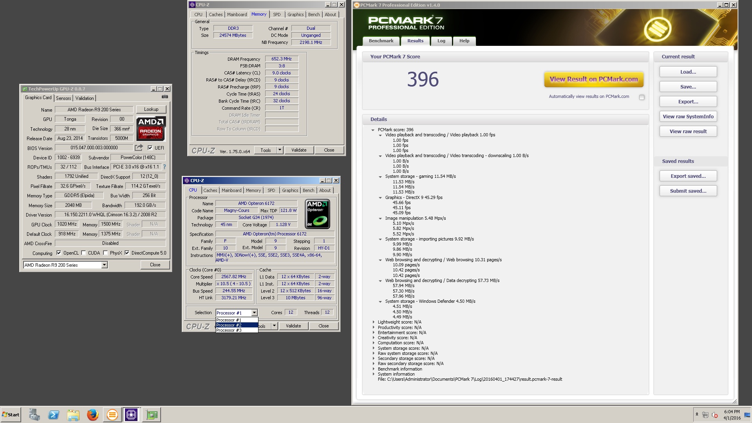Image resolution: width=752 pixels, height=423 pixels.
Task: Open the processor Selection dropdown arrow
Action: click(254, 313)
